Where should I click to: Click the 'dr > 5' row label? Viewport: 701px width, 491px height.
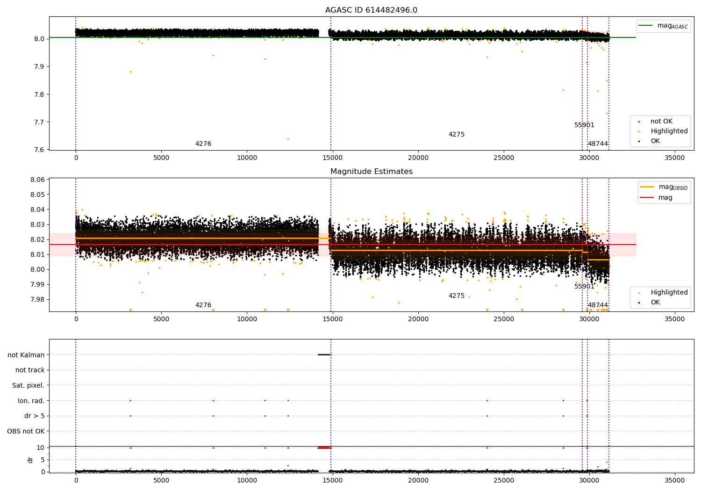(35, 416)
